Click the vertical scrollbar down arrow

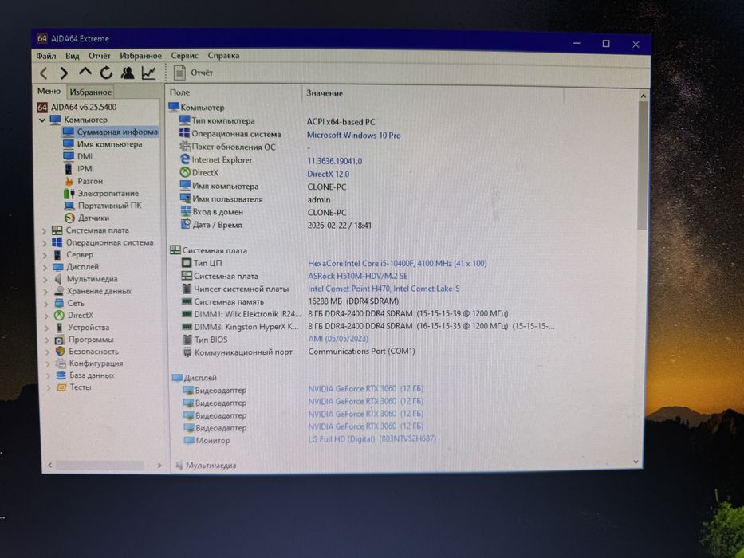636,462
